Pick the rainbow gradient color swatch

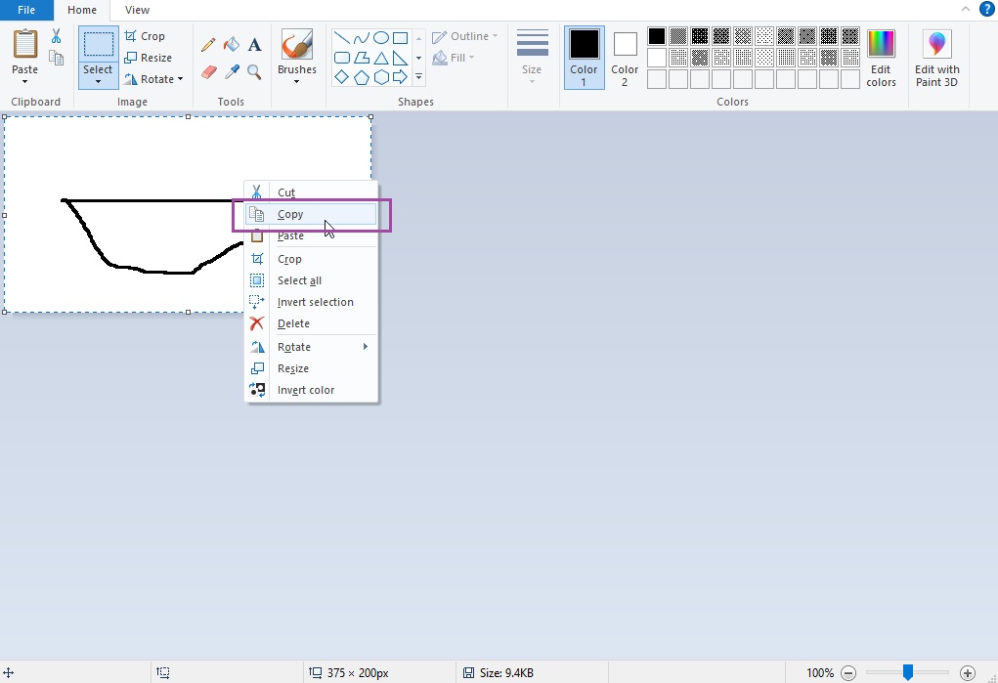pos(880,45)
